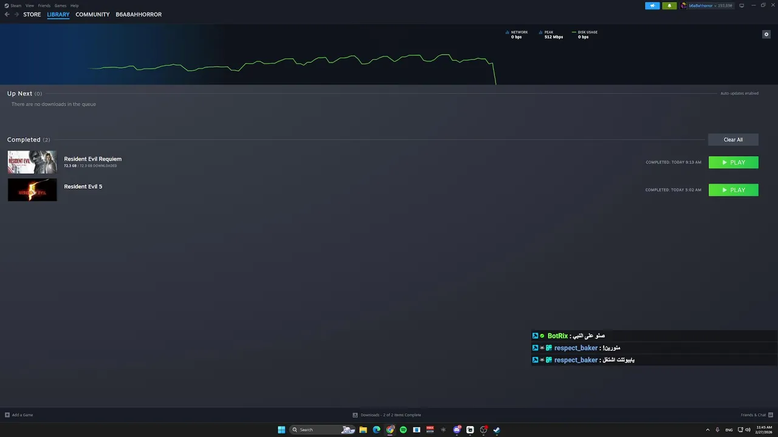
Task: Open the taskbar clock and date
Action: pyautogui.click(x=764, y=430)
